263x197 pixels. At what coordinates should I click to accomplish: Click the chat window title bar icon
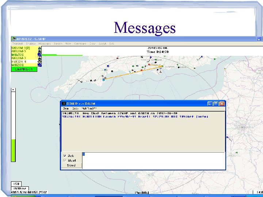pyautogui.click(x=64, y=104)
